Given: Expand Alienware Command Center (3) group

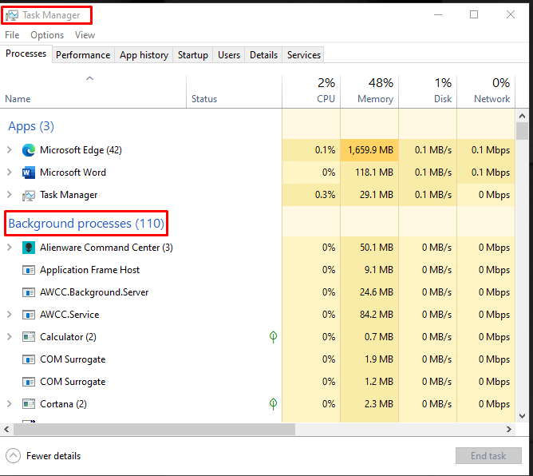Looking at the screenshot, I should pos(10,248).
